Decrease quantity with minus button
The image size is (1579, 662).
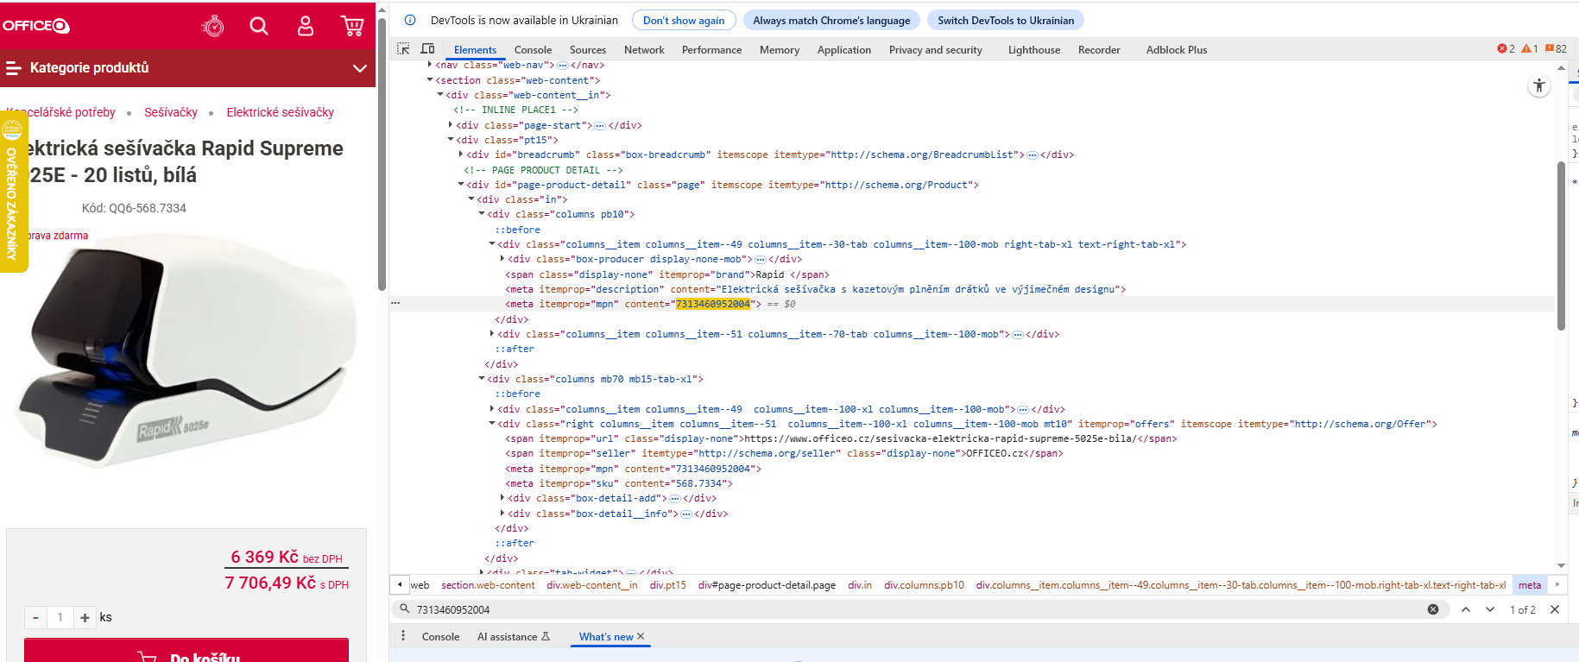[x=35, y=617]
